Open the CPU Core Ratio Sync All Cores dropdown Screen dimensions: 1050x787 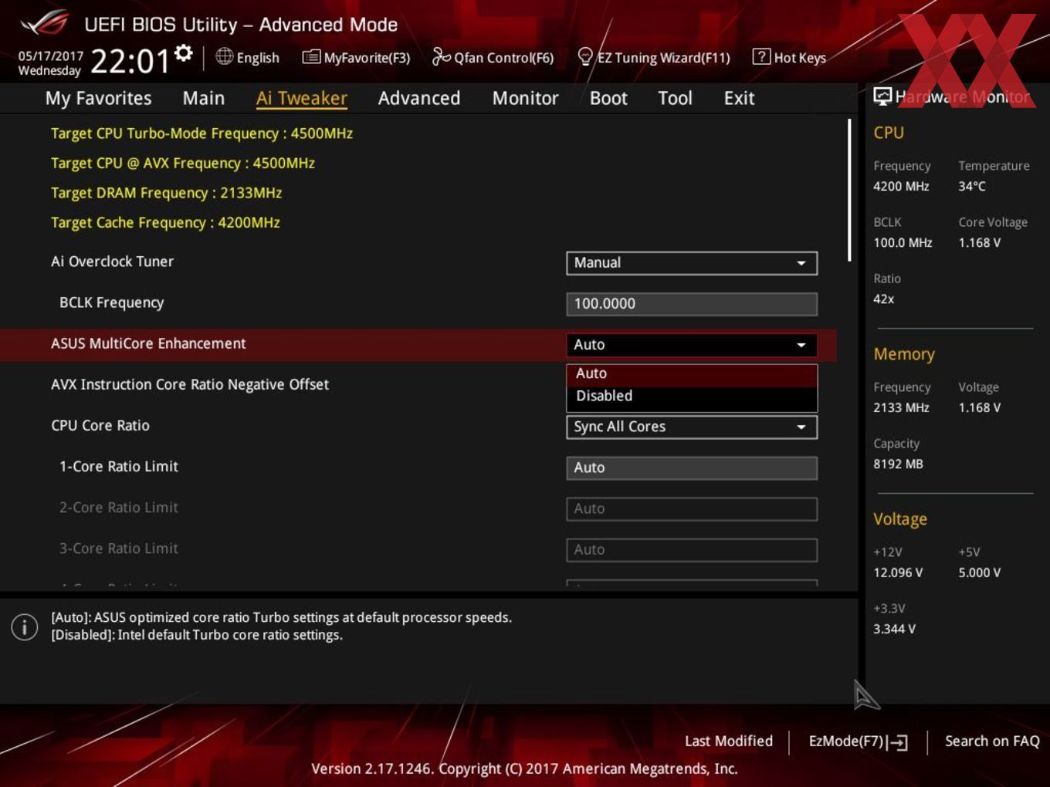click(692, 427)
